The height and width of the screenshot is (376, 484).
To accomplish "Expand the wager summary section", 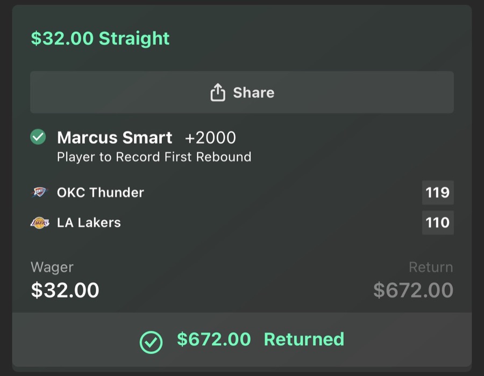I will tap(242, 279).
